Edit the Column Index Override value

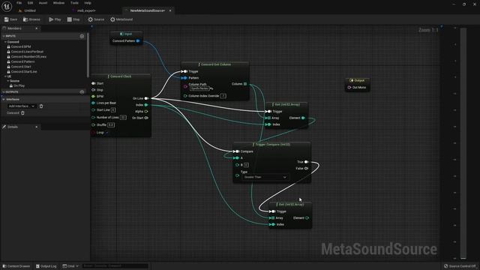pyautogui.click(x=223, y=96)
